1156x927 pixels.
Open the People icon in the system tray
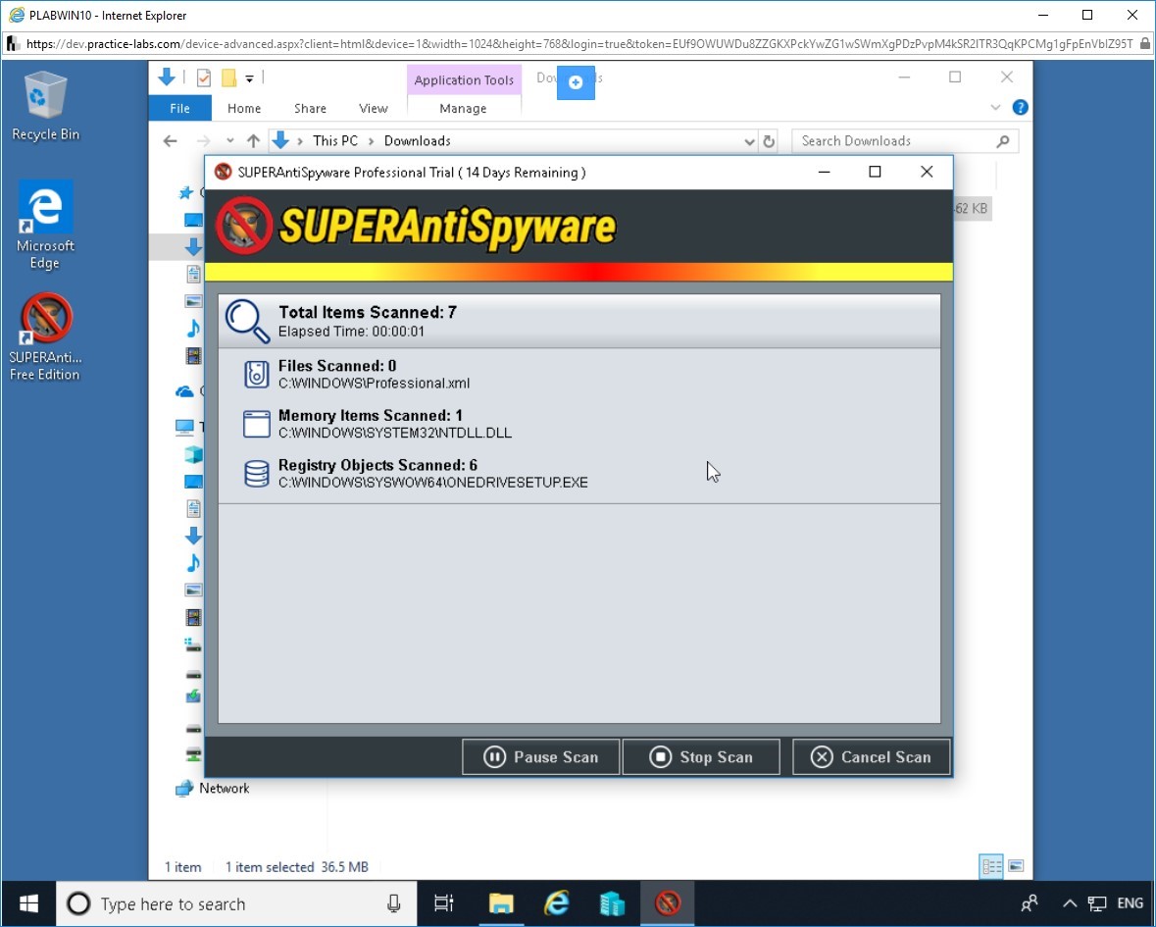[x=1030, y=903]
